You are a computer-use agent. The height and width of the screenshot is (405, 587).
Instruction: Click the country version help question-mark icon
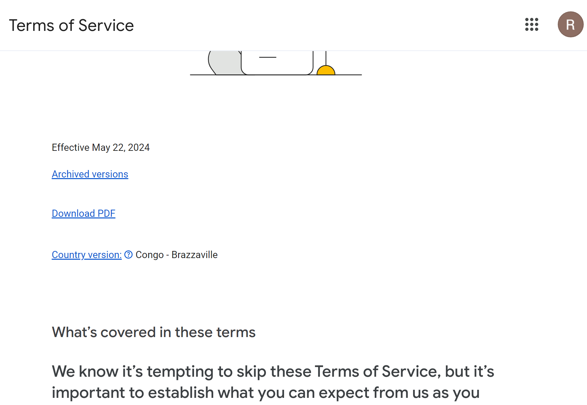128,255
